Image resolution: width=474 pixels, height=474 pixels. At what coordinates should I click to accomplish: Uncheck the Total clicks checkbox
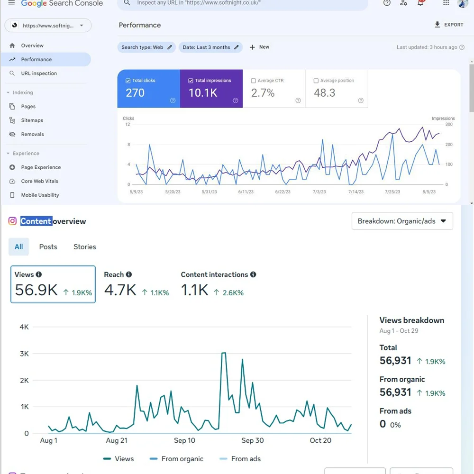pos(128,81)
